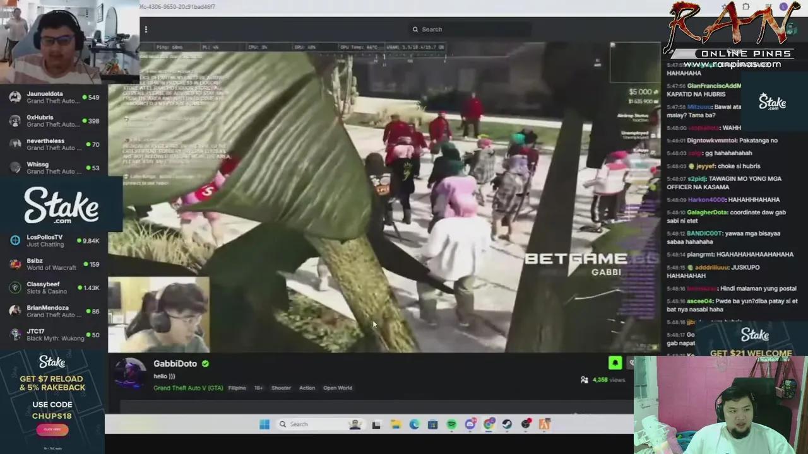Click chat username ascee04
This screenshot has height=454, width=808.
coord(699,301)
